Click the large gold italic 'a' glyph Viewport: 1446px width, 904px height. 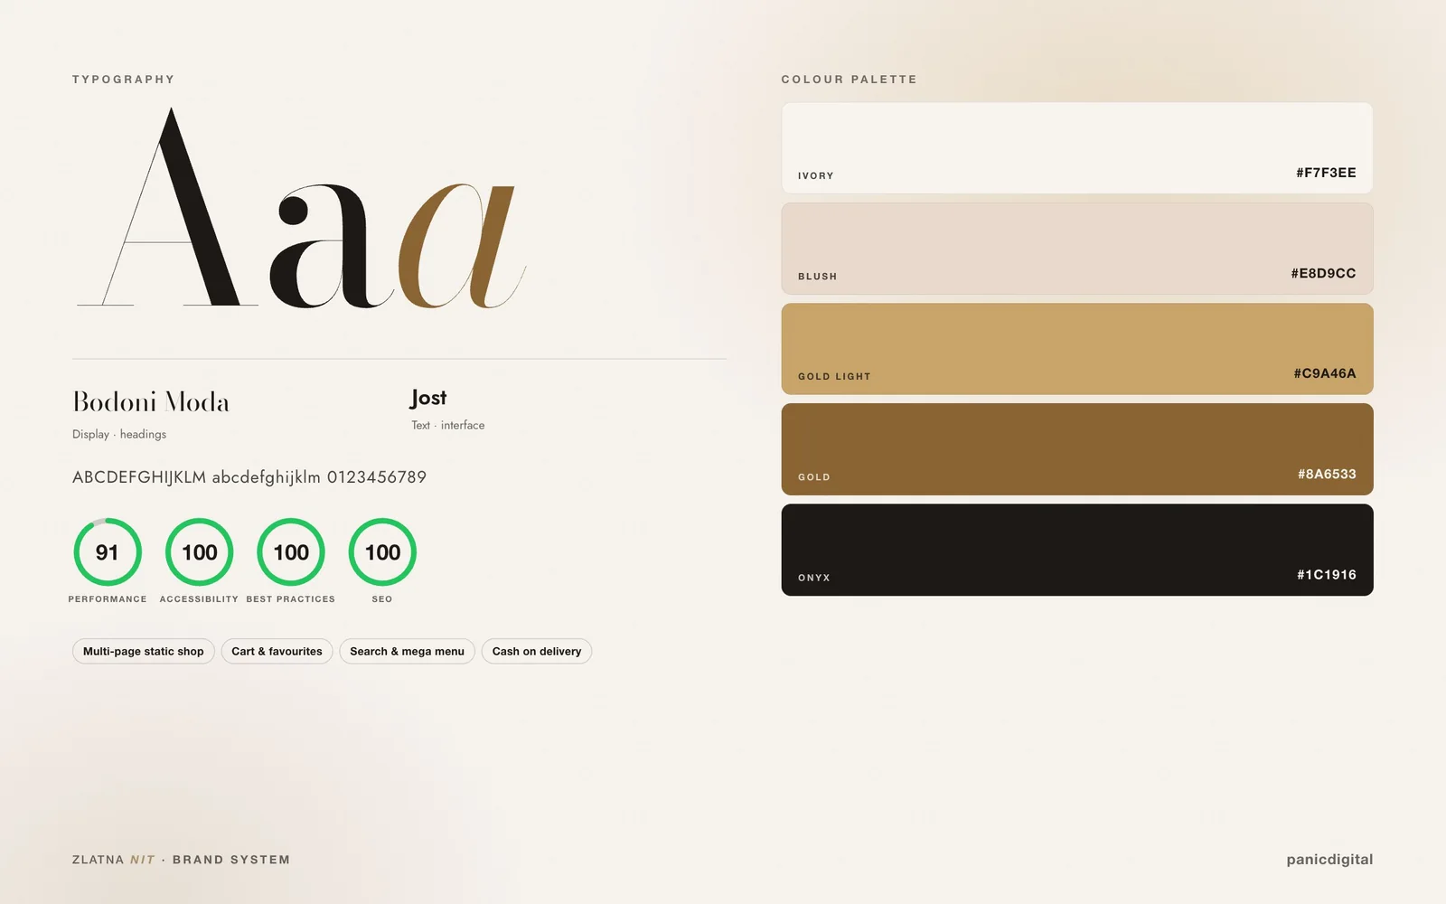pyautogui.click(x=461, y=246)
